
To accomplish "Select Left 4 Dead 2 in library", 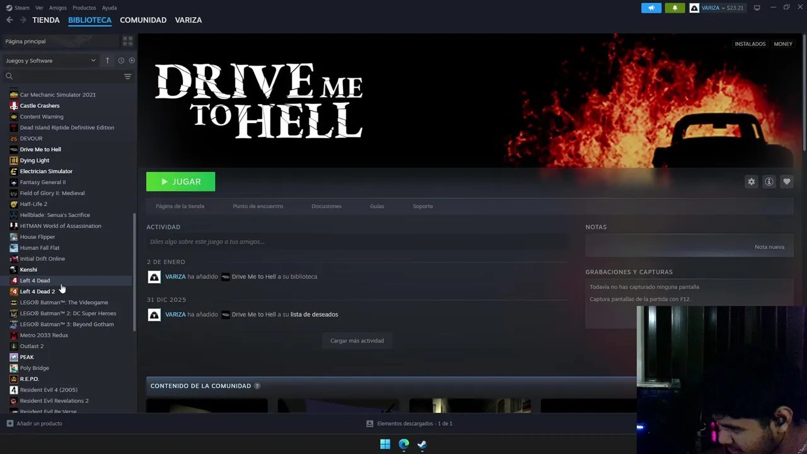I will 37,291.
